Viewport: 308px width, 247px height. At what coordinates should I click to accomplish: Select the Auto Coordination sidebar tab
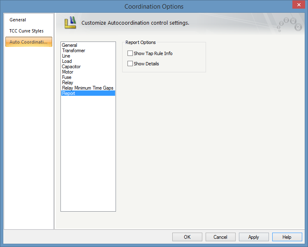pyautogui.click(x=29, y=42)
